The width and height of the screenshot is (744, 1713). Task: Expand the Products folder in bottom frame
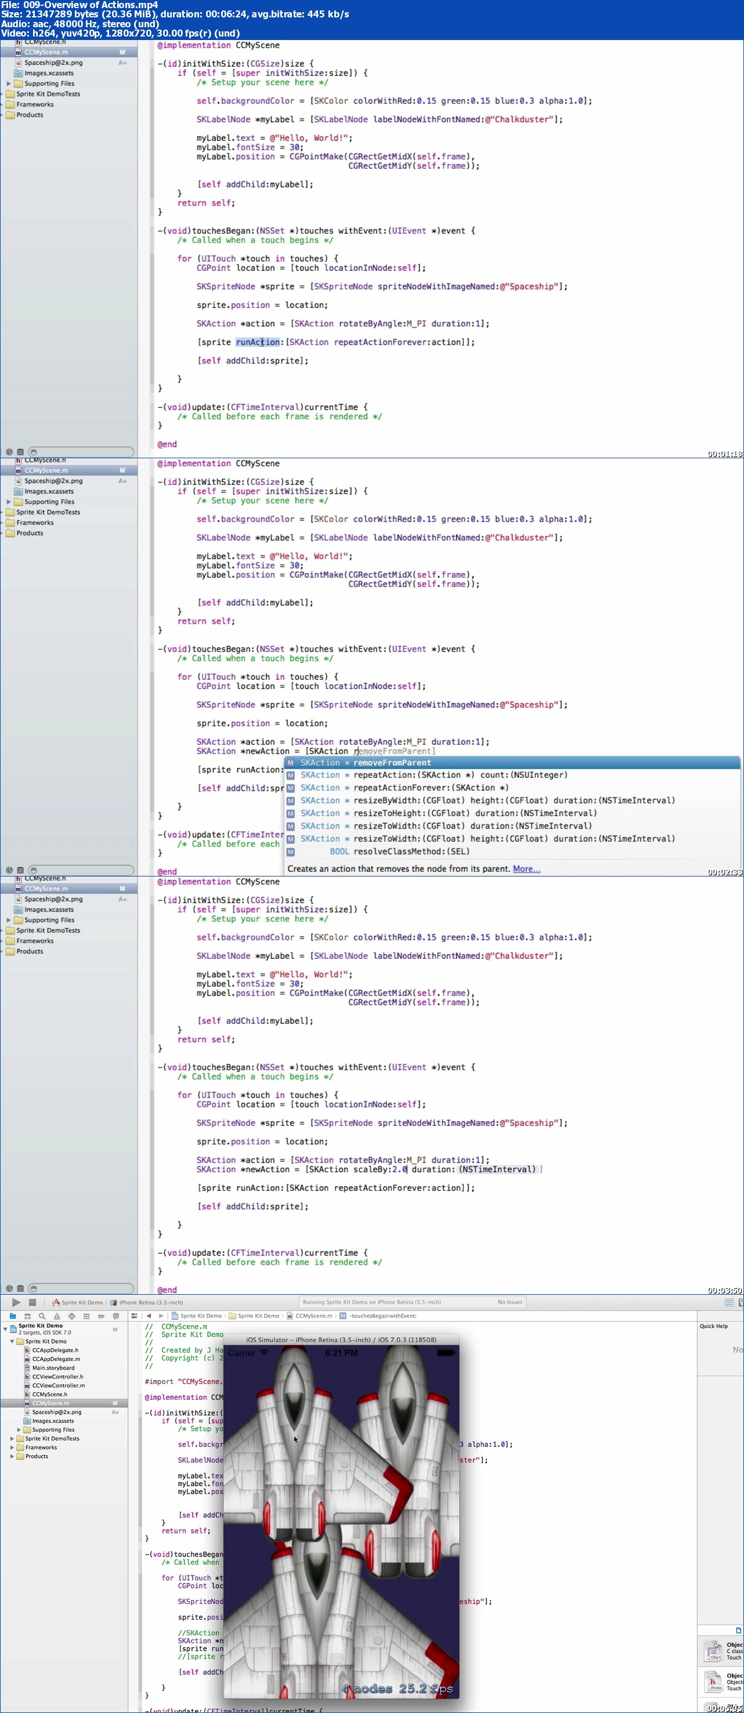(12, 1455)
